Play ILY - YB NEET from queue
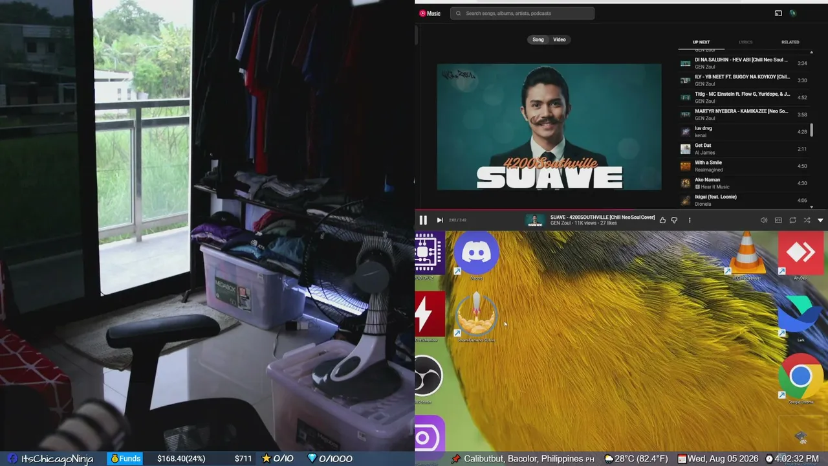Viewport: 828px width, 466px height. (x=744, y=80)
